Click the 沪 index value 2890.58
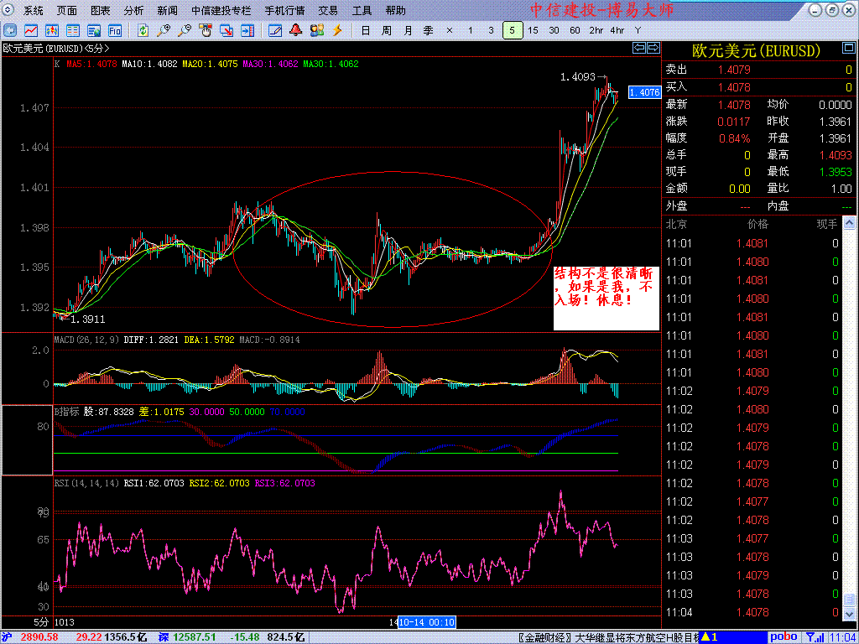The height and width of the screenshot is (644, 859). [39, 637]
